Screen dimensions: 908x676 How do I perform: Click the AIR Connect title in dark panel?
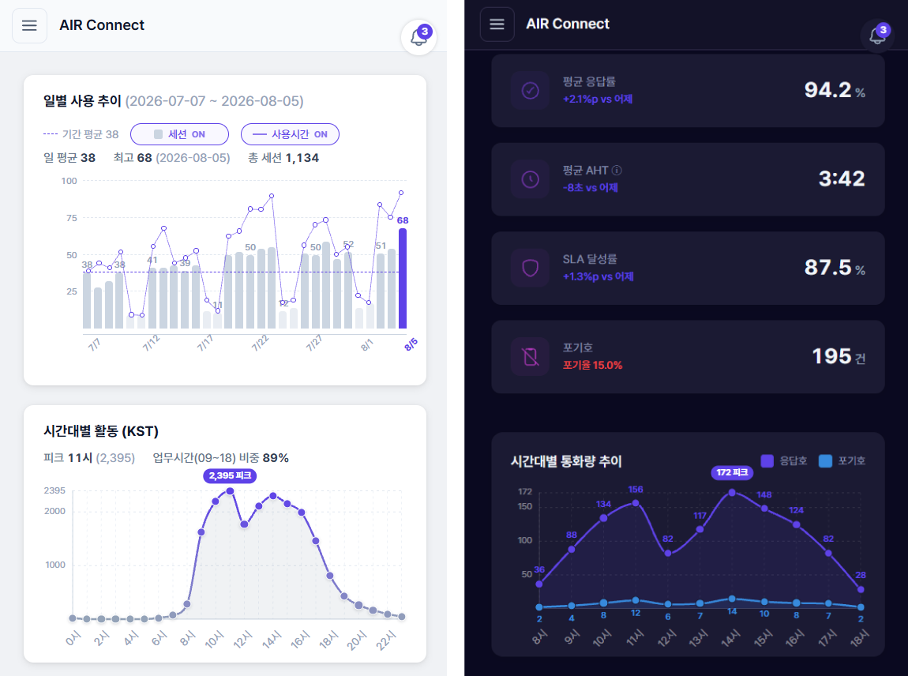click(568, 24)
